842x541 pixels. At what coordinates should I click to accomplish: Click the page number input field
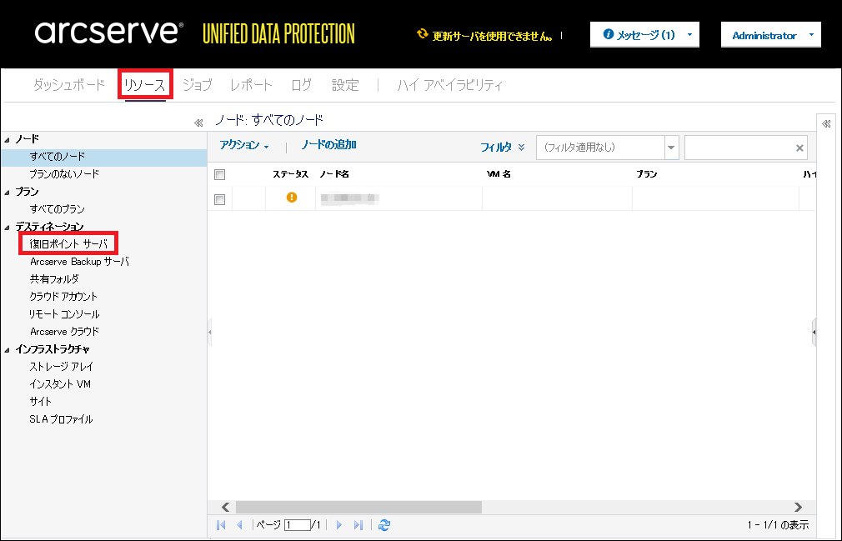[x=298, y=525]
